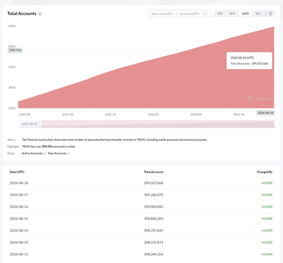Screen dimensions: 283x263
Task: Click the 399.35m highlight value
Action: pos(47,146)
